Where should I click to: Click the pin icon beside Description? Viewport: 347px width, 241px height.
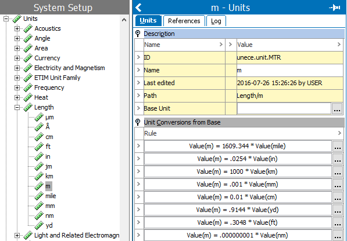(x=138, y=34)
